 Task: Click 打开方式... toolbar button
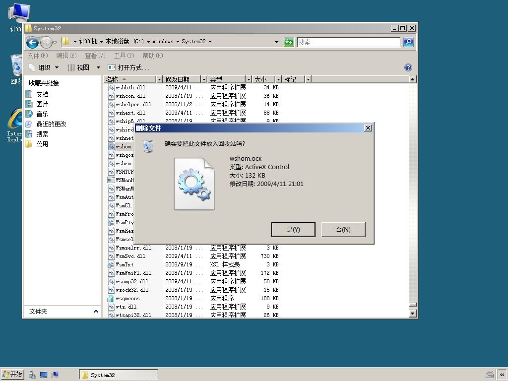click(x=128, y=67)
